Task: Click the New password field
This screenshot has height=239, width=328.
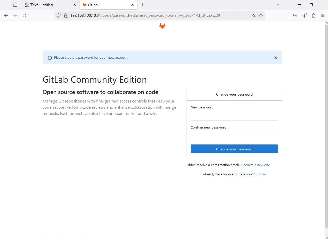Action: (x=234, y=116)
